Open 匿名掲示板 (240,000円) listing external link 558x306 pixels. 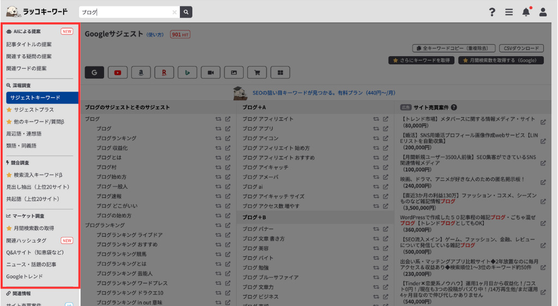(543, 182)
